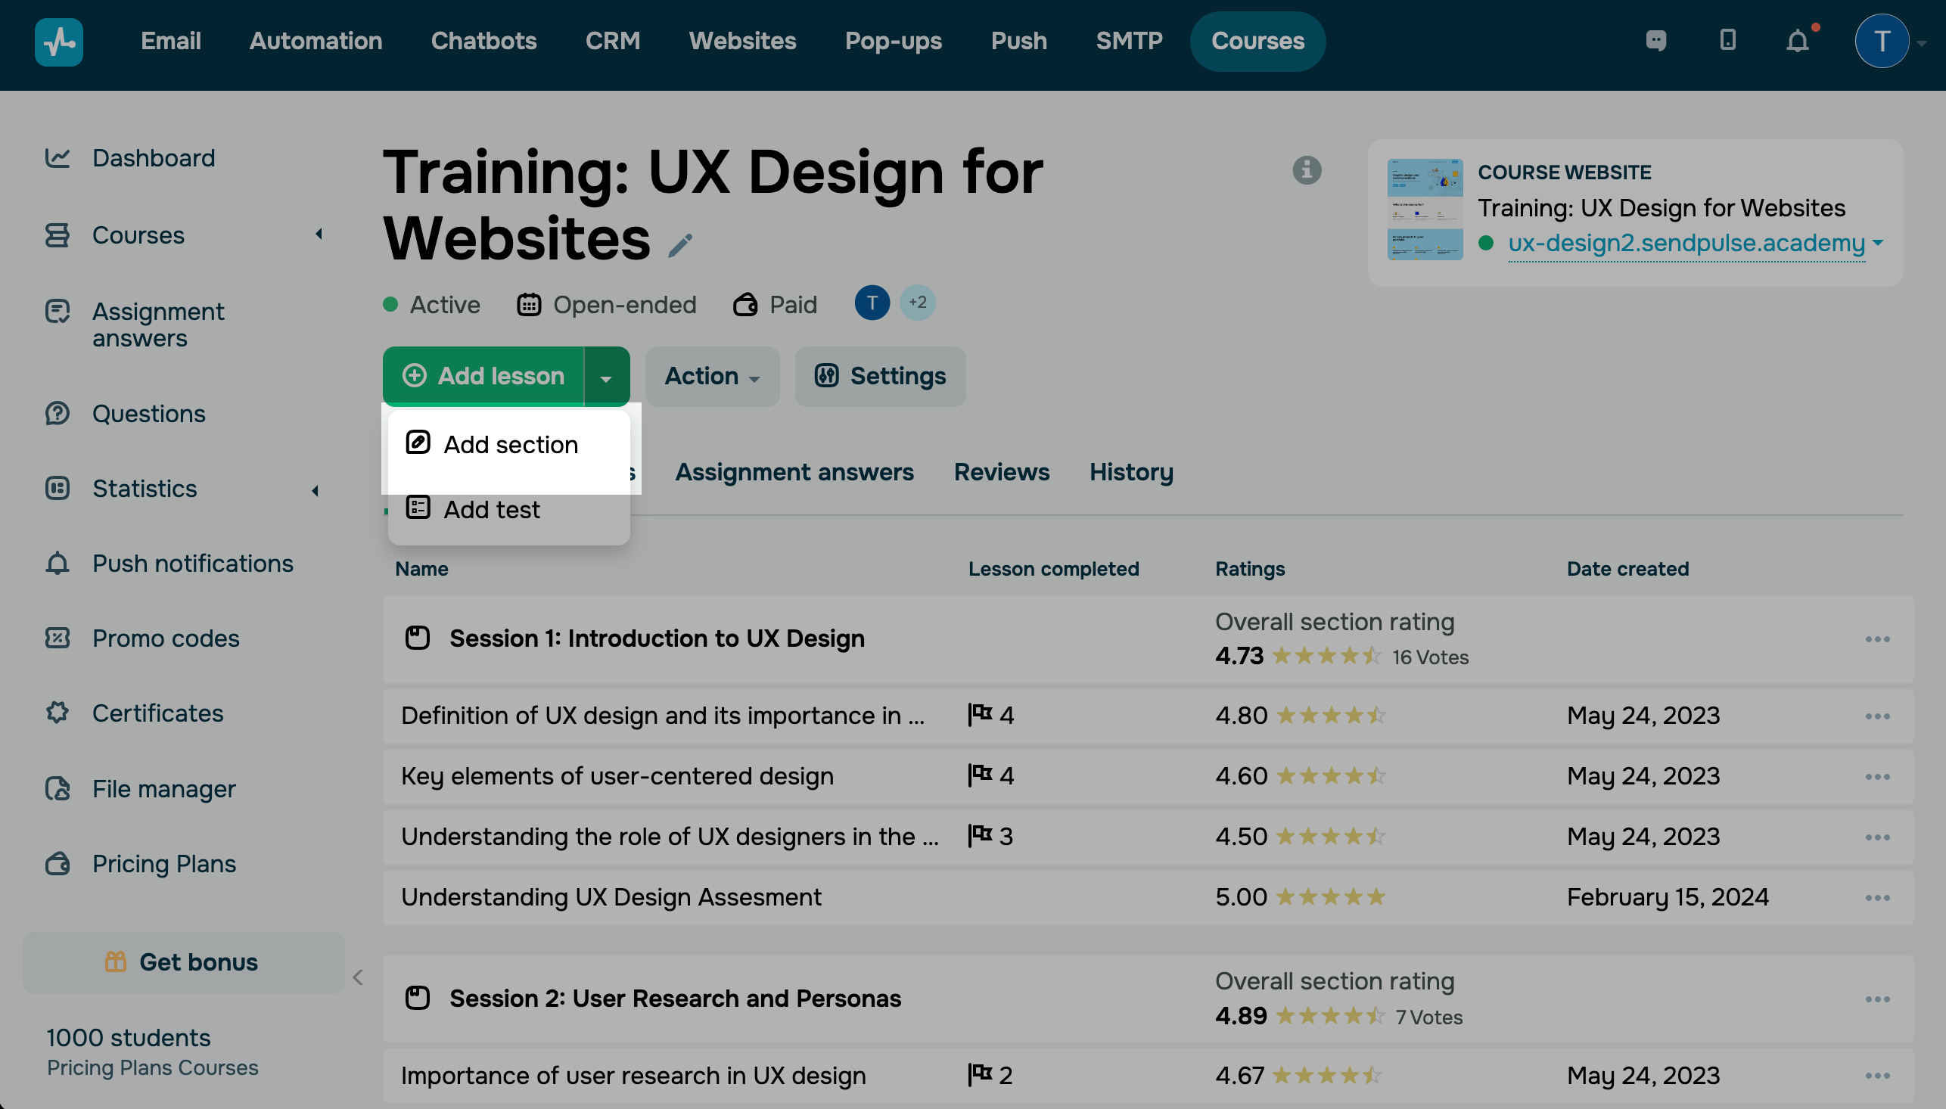Open three-dots menu for Session 1 section
Viewport: 1946px width, 1109px height.
[1876, 639]
